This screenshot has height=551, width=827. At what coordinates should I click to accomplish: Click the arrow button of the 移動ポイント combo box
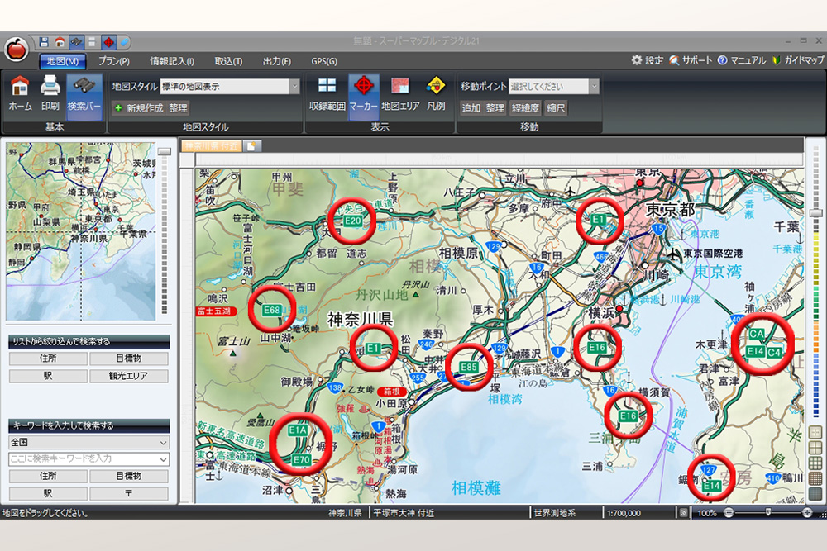tap(595, 87)
